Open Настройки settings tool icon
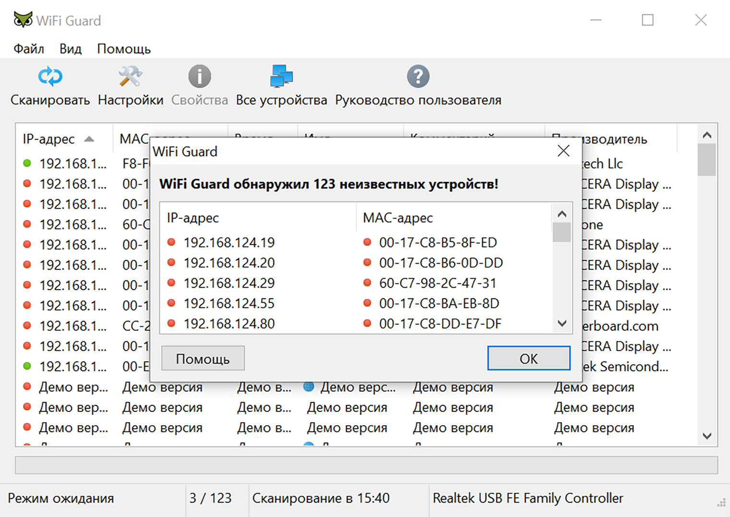The width and height of the screenshot is (730, 517). 130,76
